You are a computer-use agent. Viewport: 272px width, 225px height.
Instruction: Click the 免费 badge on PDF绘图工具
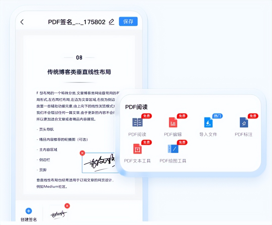pyautogui.click(x=182, y=142)
